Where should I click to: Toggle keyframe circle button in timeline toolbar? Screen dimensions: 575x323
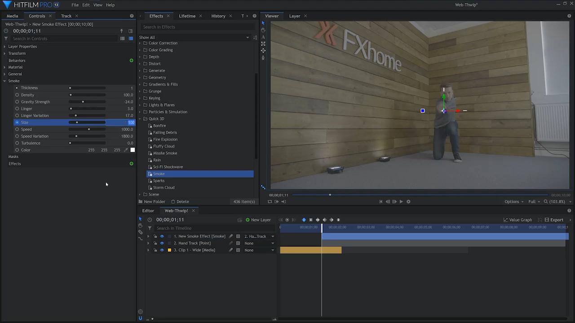287,220
